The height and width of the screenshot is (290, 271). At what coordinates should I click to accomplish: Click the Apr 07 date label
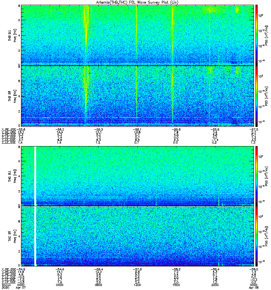coord(21,287)
